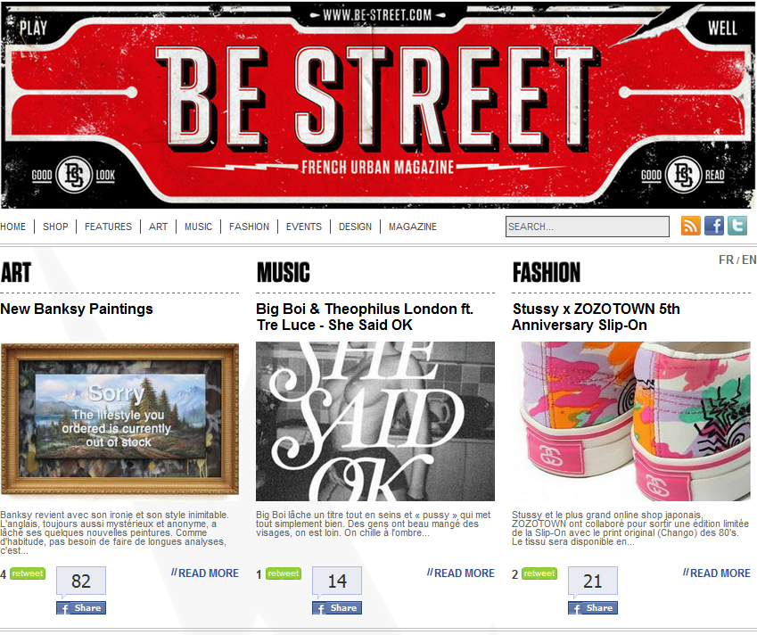Open the RSS feed icon
This screenshot has height=635, width=757.
(x=690, y=226)
